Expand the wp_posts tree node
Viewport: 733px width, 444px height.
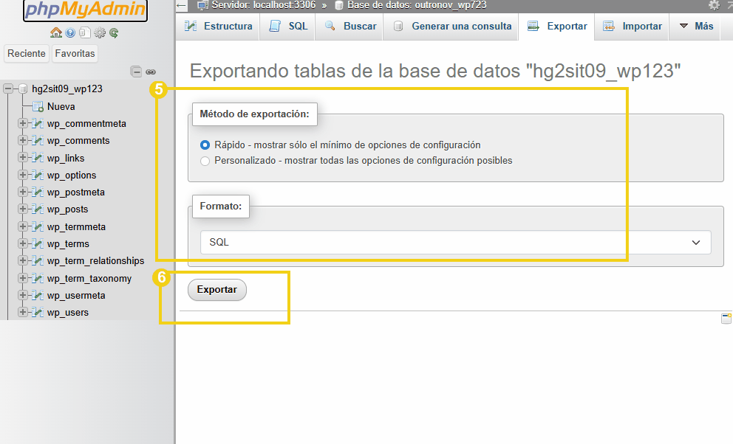point(22,209)
